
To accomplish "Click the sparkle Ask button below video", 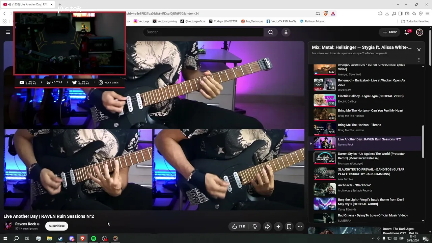I will tap(278, 226).
